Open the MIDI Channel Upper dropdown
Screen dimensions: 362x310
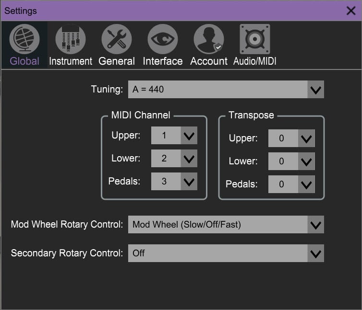[x=189, y=136]
